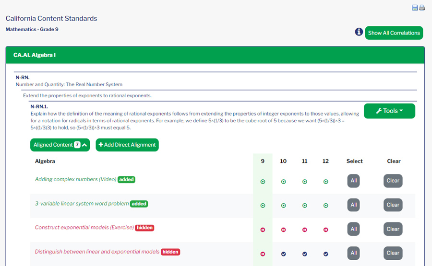Toggle grade 12 for Adding complex numbers
432x266 pixels.
point(325,182)
